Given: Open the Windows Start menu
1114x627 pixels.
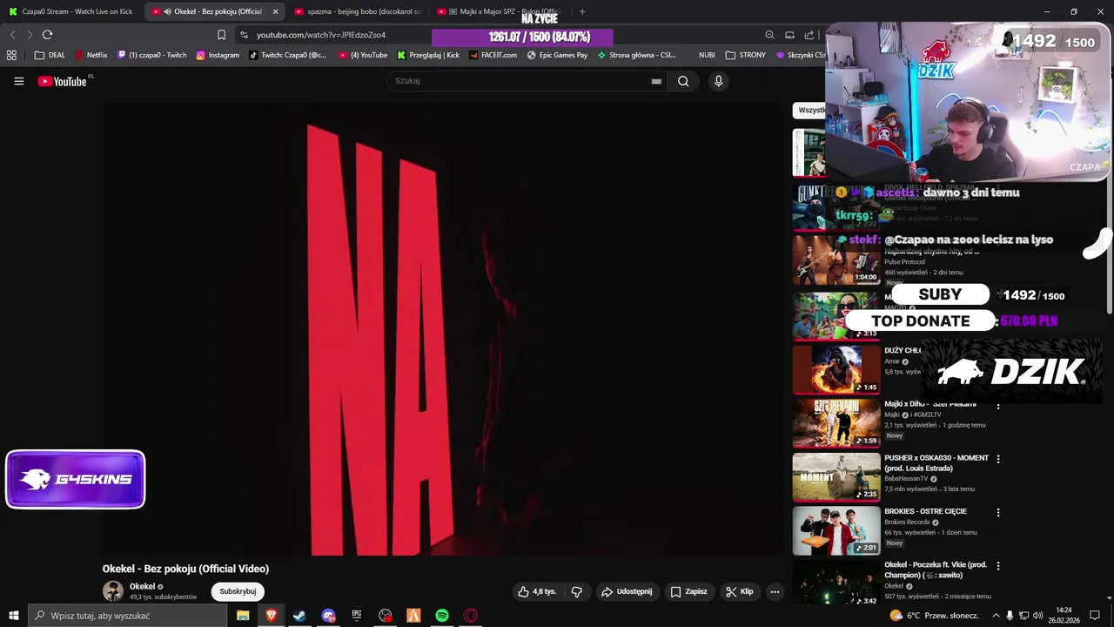Looking at the screenshot, I should [x=13, y=616].
